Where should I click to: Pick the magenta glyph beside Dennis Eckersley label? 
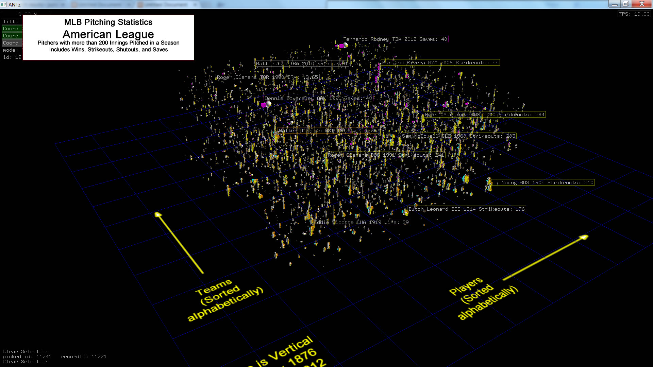264,105
